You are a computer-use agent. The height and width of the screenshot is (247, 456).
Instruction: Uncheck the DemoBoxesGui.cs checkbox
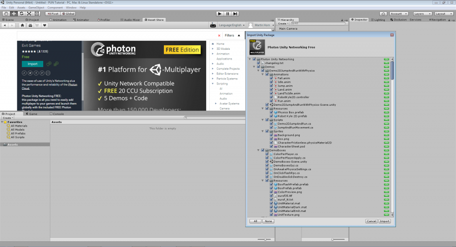pyautogui.click(x=267, y=165)
